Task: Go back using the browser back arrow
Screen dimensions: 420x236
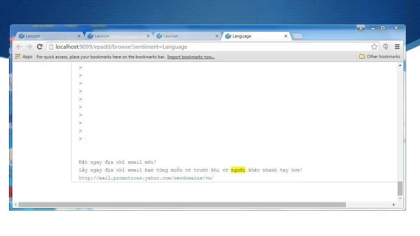Action: point(19,47)
